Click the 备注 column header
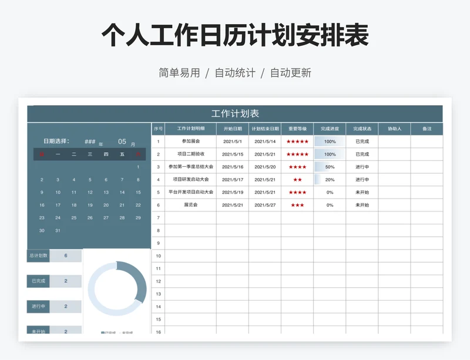Image resolution: width=470 pixels, height=360 pixels. tap(427, 129)
